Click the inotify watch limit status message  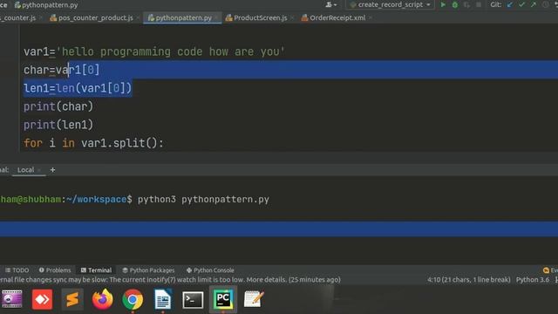point(170,280)
